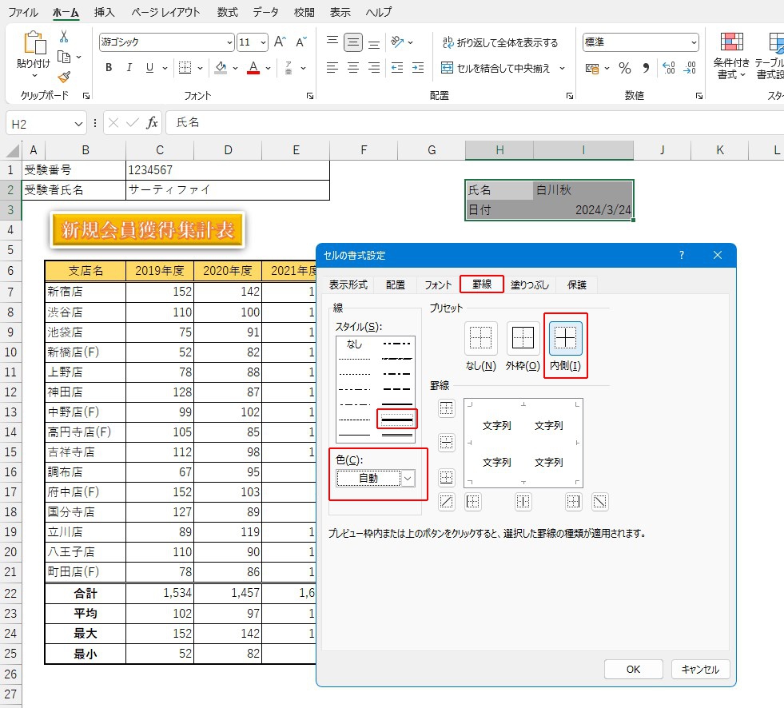Open the 挿入 ribbon tab

(x=104, y=13)
